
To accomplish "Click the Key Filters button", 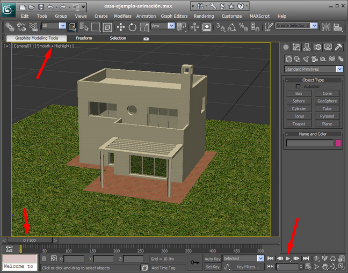I will [248, 267].
